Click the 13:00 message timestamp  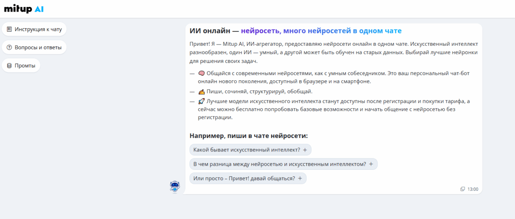click(473, 189)
